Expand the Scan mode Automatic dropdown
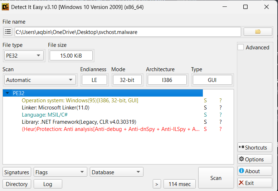The height and width of the screenshot is (191, 278). [40, 80]
